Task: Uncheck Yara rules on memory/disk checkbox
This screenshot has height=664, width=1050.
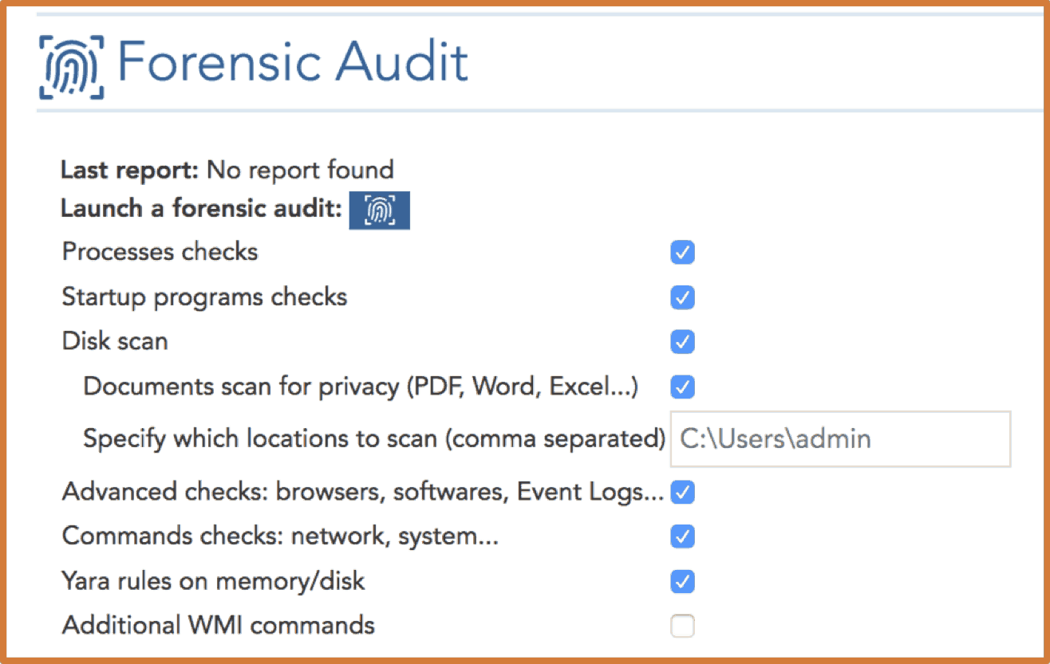Action: (682, 582)
